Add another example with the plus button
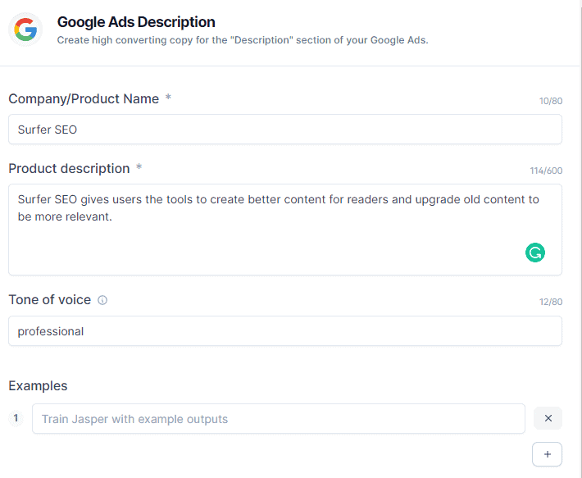The width and height of the screenshot is (582, 478). coord(548,454)
